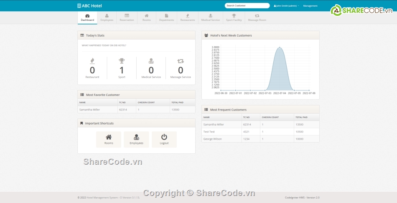The height and width of the screenshot is (203, 397).
Task: Click the chart peak point on 2022-07-04
Action: (280, 47)
